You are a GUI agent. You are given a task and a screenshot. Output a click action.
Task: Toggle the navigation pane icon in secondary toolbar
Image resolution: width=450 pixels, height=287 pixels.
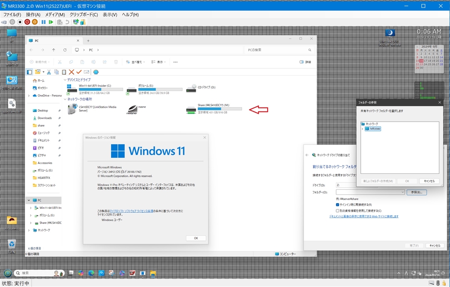click(x=29, y=72)
